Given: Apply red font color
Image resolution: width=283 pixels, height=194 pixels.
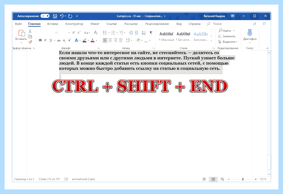Looking at the screenshot, I should coord(93,40).
